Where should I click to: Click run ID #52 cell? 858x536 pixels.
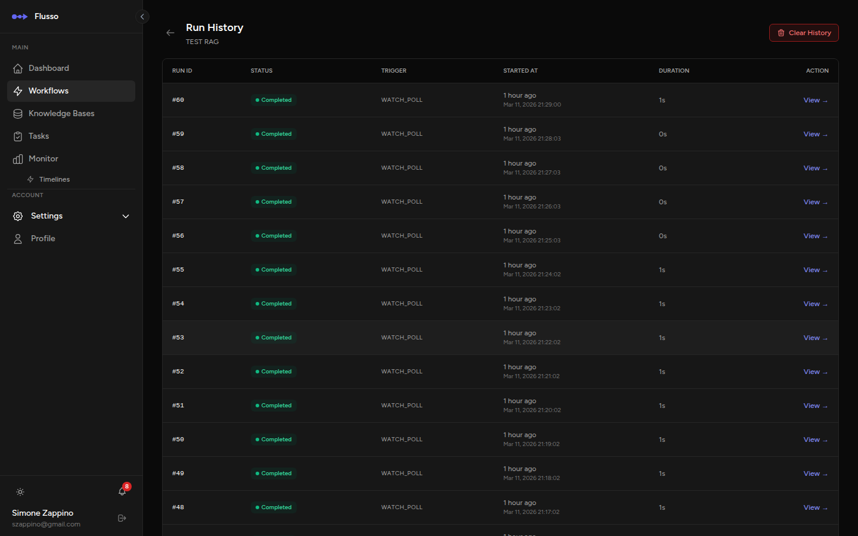click(x=178, y=372)
